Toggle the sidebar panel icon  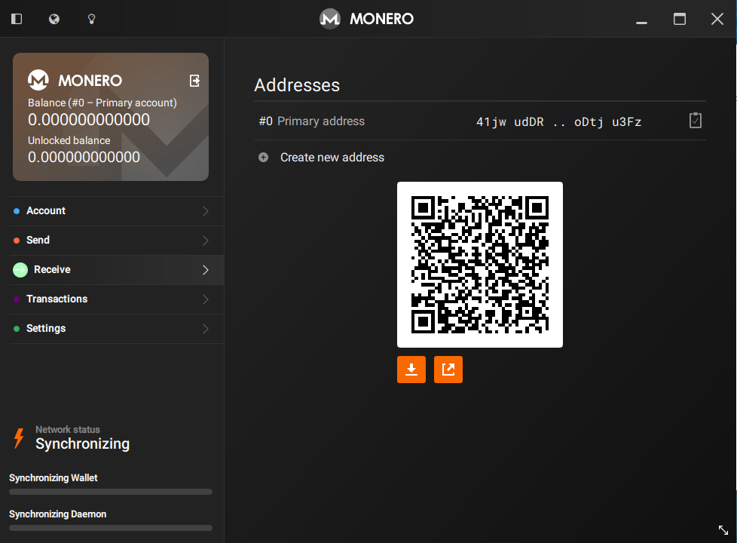17,19
